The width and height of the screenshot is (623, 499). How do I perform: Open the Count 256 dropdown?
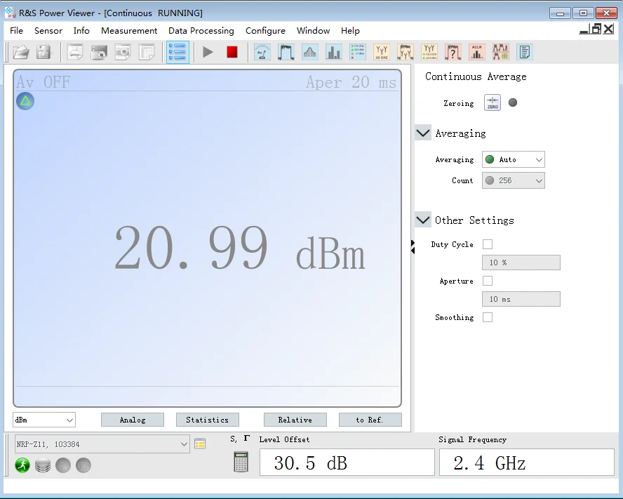[514, 180]
